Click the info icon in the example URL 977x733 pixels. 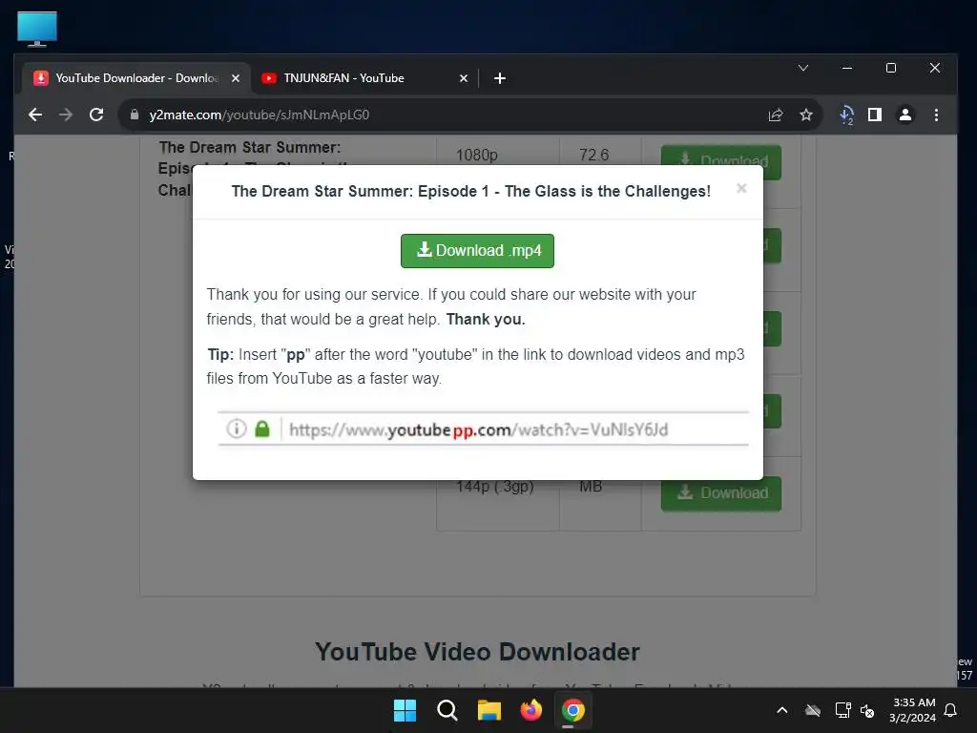(237, 429)
